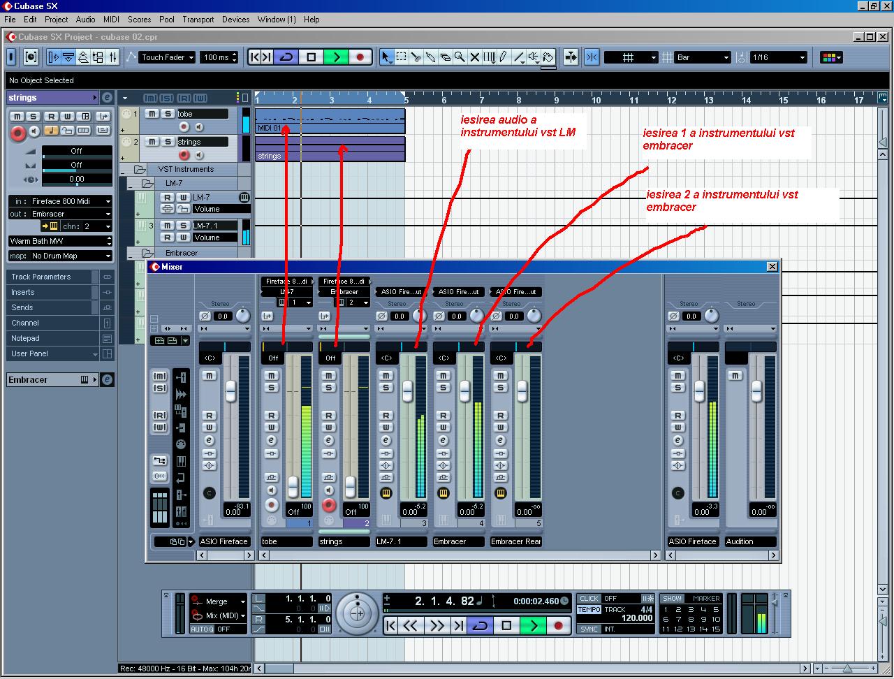Open the Devices menu
This screenshot has width=894, height=679.
[235, 20]
